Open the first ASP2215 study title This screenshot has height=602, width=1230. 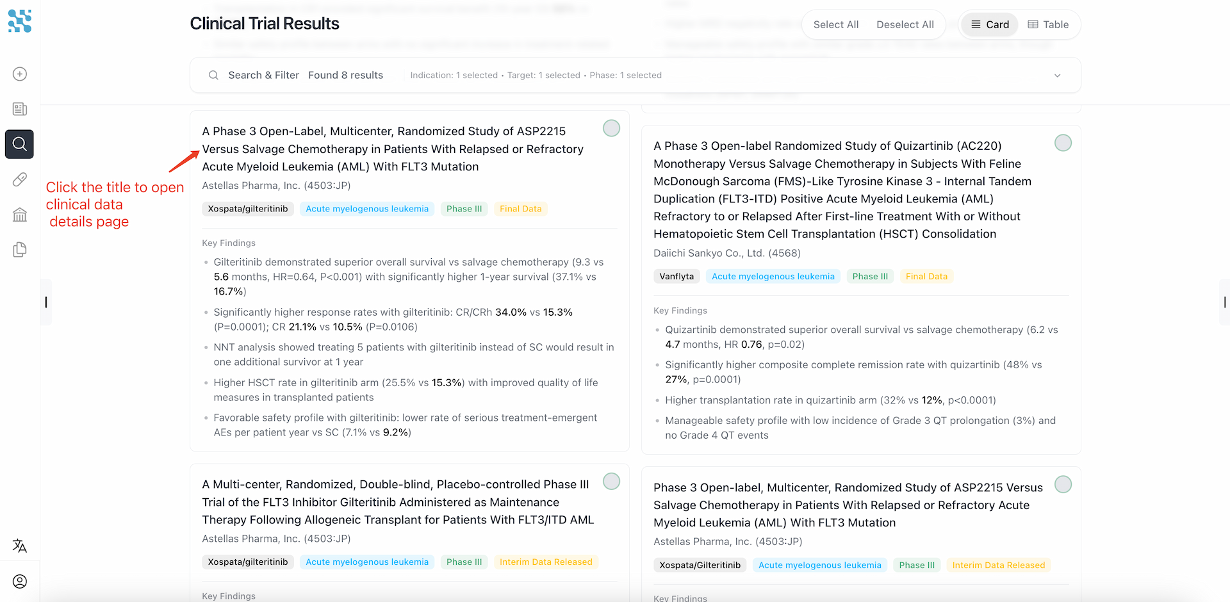click(x=393, y=149)
